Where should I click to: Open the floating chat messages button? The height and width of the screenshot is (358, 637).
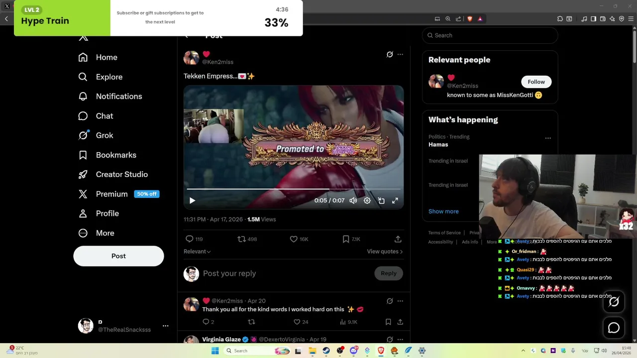614,328
